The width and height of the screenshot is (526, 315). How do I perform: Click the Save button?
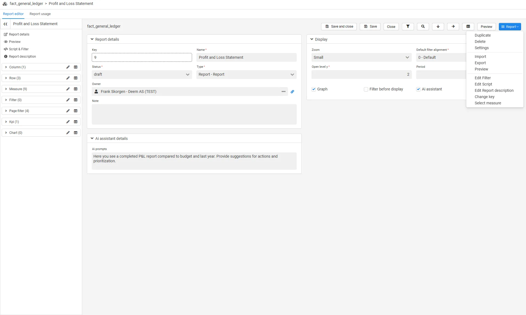pos(370,27)
